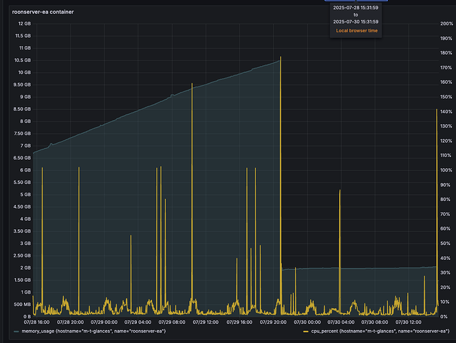Click the '100%' right axis label

pos(446,170)
